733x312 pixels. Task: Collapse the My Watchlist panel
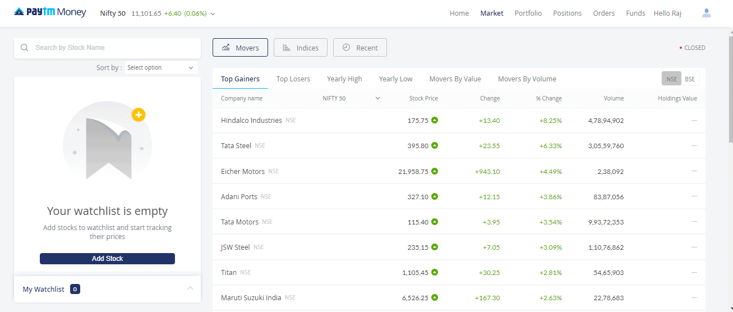190,288
